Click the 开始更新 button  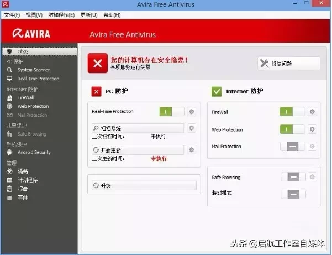[138, 150]
